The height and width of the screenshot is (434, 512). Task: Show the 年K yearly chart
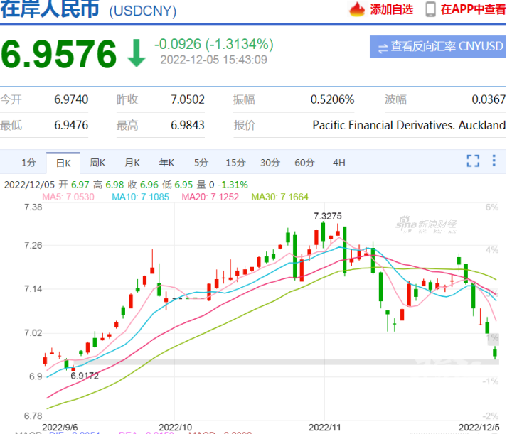tap(167, 163)
